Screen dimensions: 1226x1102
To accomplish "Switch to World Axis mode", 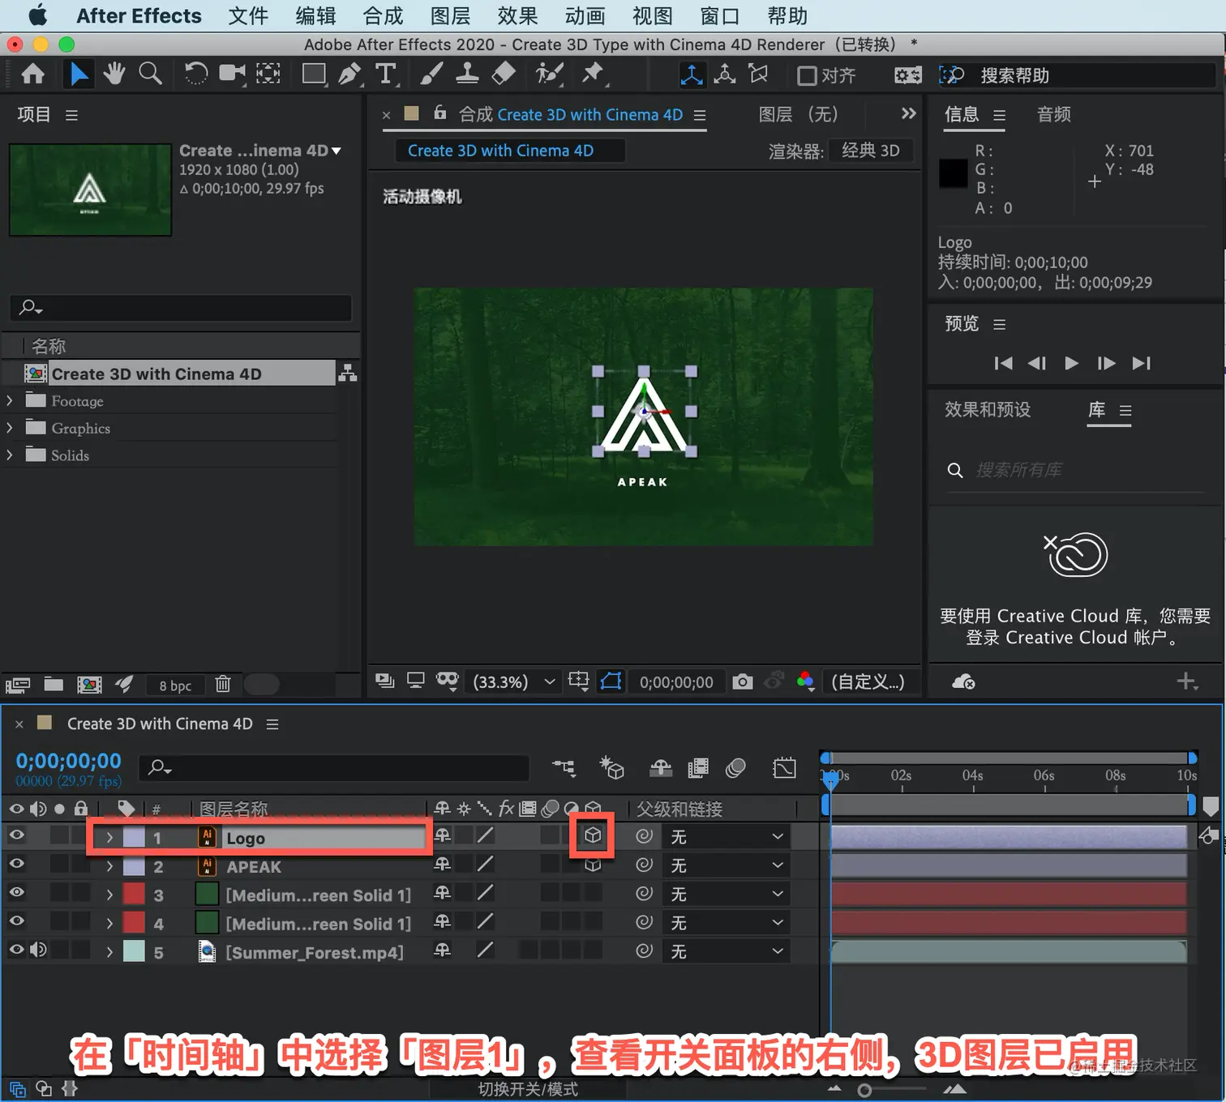I will tap(725, 75).
